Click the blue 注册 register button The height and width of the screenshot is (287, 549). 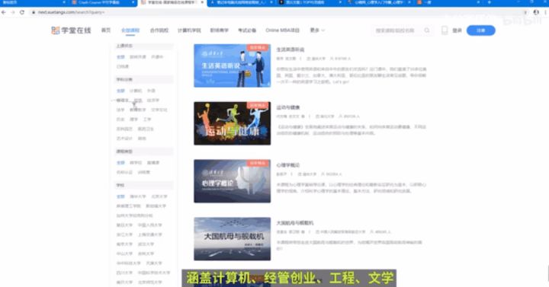480,30
